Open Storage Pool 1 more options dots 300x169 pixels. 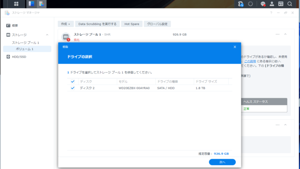277,34
